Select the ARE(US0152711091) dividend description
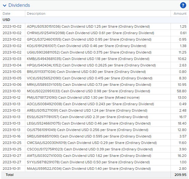Viewport: 189px width, 179px height. click(87, 110)
